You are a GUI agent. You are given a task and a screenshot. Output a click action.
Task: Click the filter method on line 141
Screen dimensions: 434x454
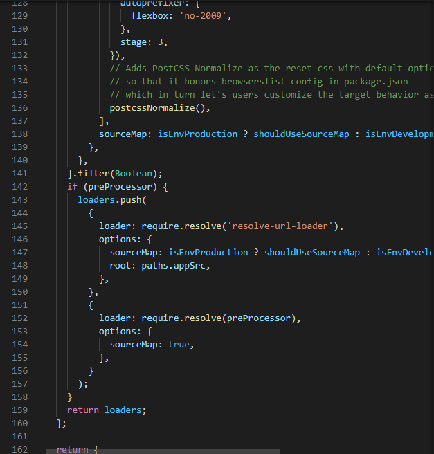pyautogui.click(x=93, y=174)
